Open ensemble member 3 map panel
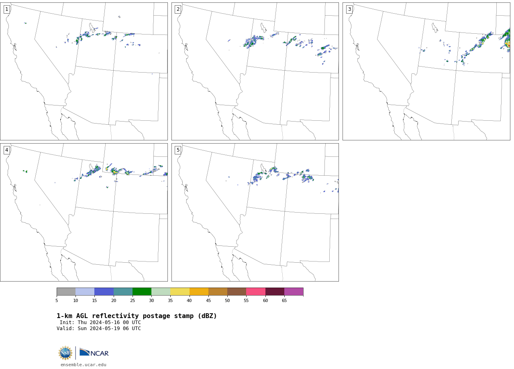Viewport: 514px width, 369px height. [426, 71]
